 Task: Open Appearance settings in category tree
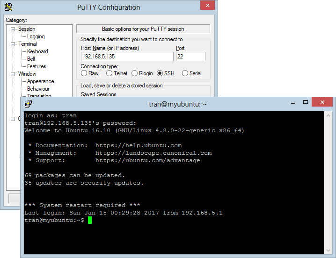pyautogui.click(x=41, y=81)
